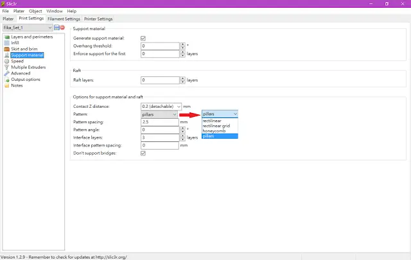This screenshot has width=411, height=260.
Task: Click the Multiple Extruders funnel icon
Action: 7,67
